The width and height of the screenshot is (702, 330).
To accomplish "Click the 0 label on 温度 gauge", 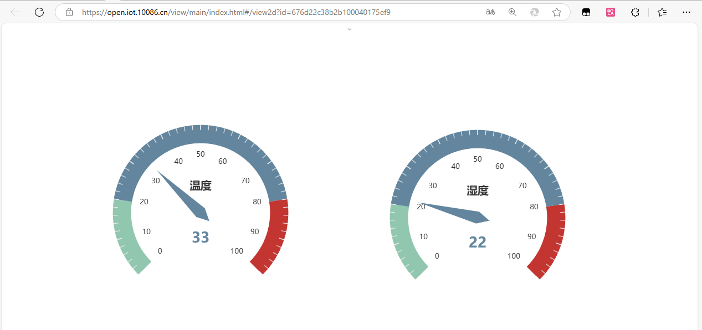I will (160, 251).
